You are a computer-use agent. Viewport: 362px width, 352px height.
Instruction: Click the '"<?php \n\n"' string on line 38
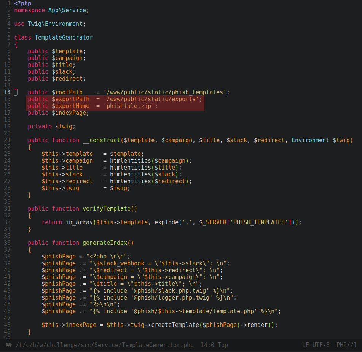coord(107,257)
